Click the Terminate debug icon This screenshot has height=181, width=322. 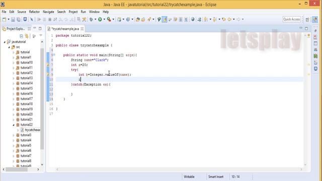pyautogui.click(x=50, y=20)
